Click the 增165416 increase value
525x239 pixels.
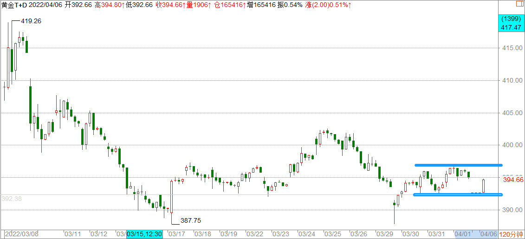[x=261, y=5]
